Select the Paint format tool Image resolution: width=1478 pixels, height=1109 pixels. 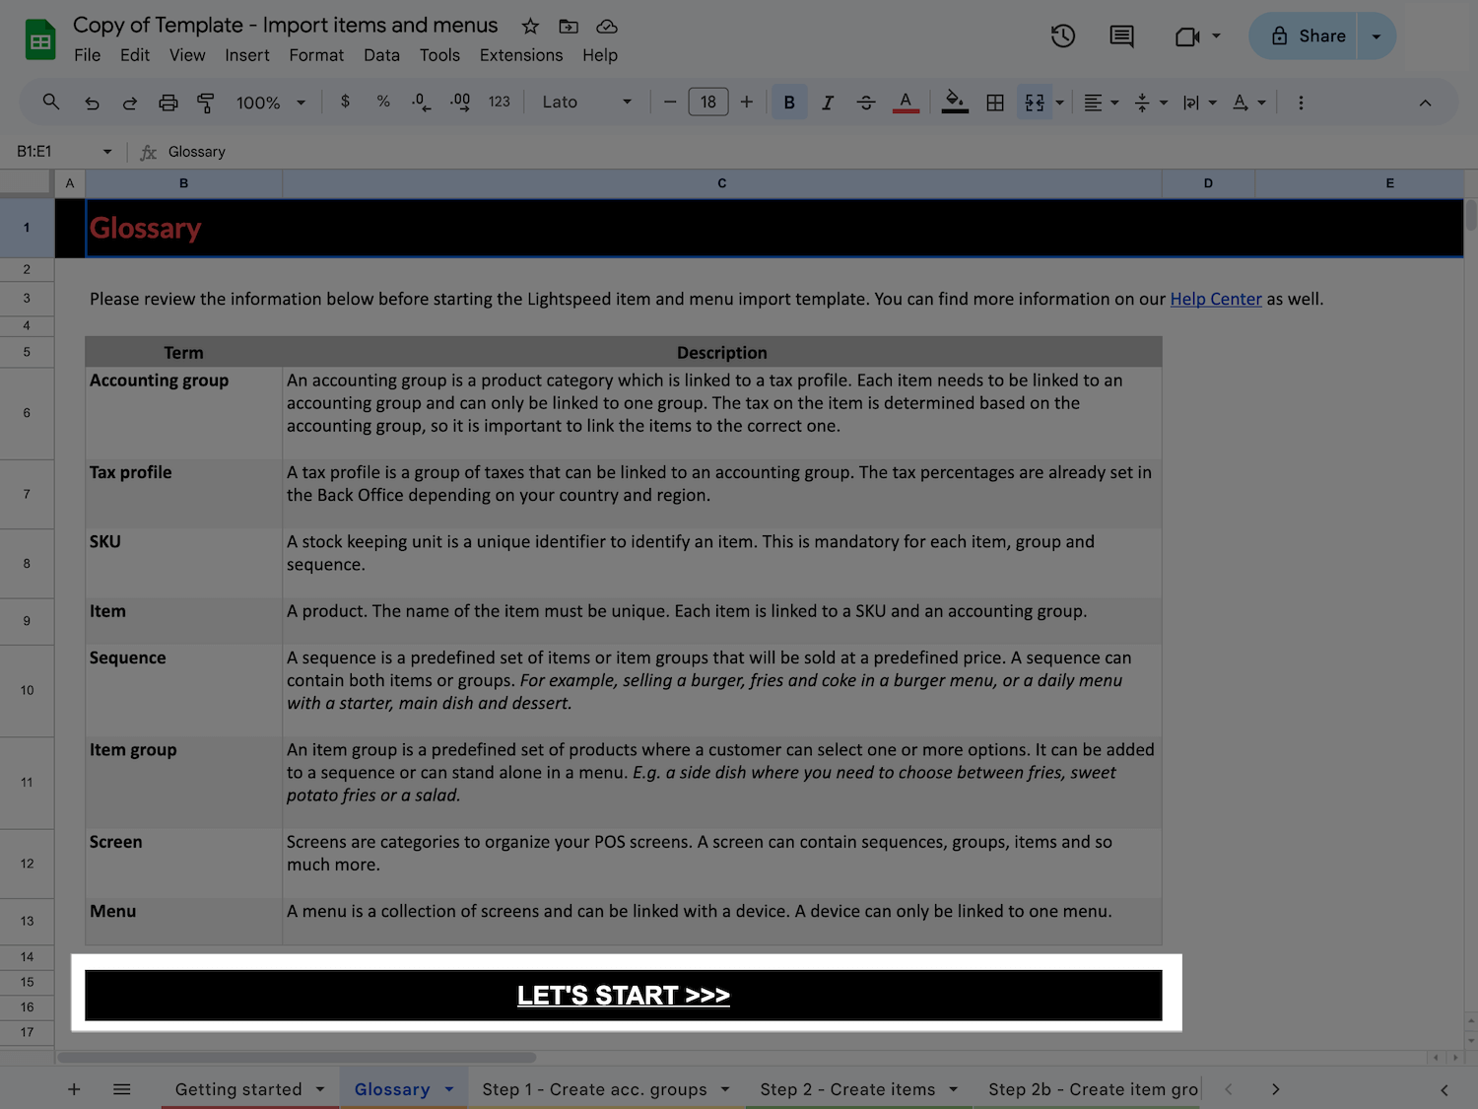click(x=206, y=102)
